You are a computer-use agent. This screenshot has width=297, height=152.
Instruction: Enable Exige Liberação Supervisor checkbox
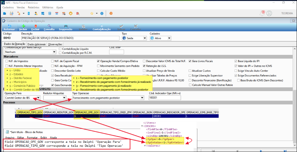pyautogui.click(x=190, y=76)
